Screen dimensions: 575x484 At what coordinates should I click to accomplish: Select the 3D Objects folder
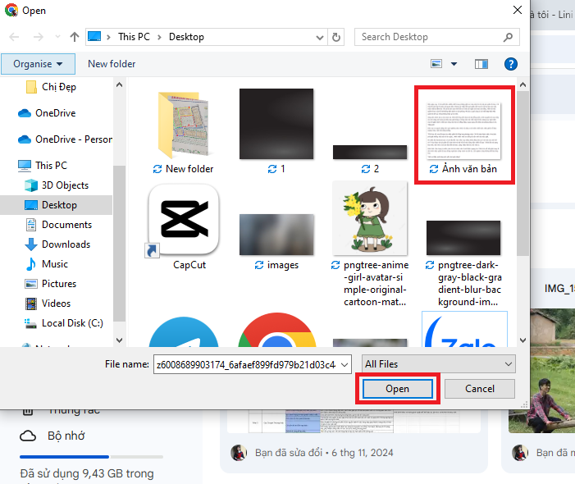click(x=65, y=185)
